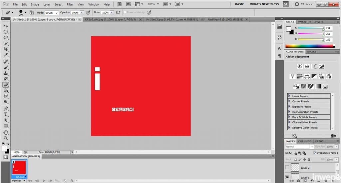The image size is (341, 183).
Task: Pick the Crop tool
Action: [x=6, y=49]
